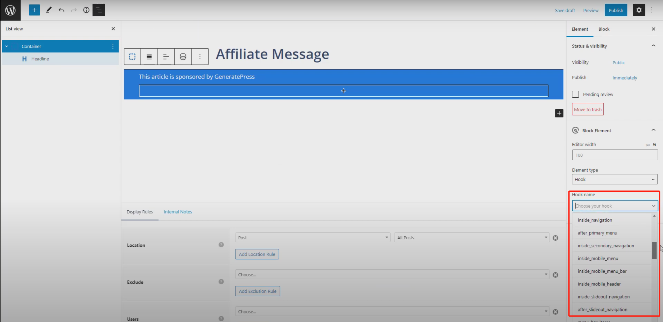Viewport: 663px width, 322px height.
Task: Collapse the Block Element section
Action: pos(654,130)
